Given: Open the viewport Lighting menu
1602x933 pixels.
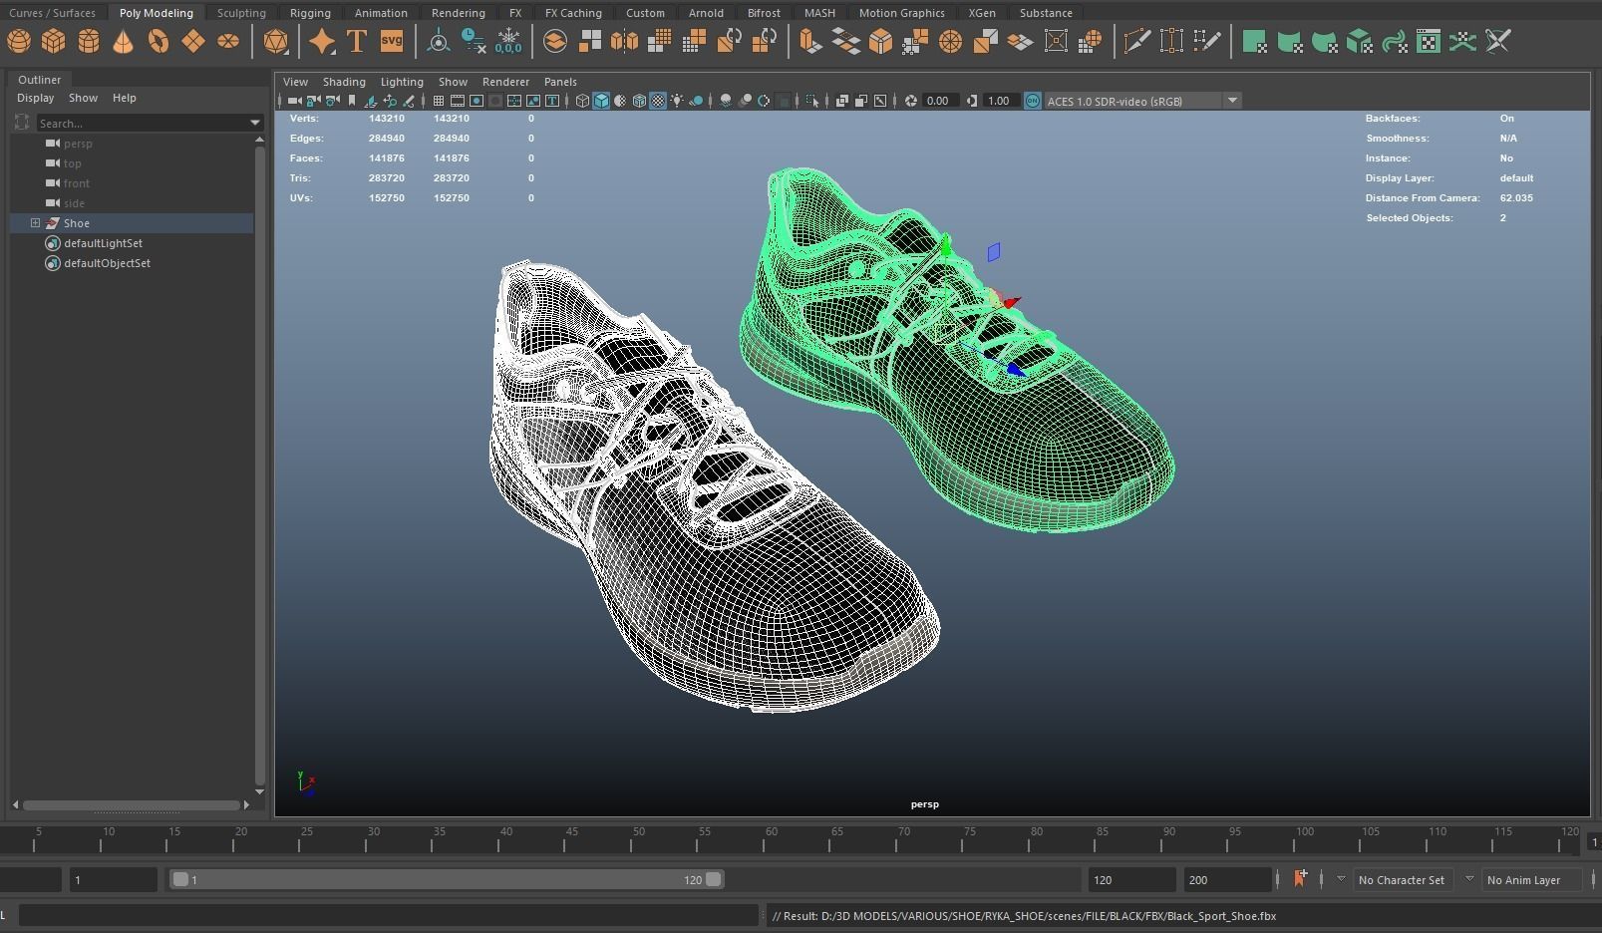Looking at the screenshot, I should [x=402, y=82].
